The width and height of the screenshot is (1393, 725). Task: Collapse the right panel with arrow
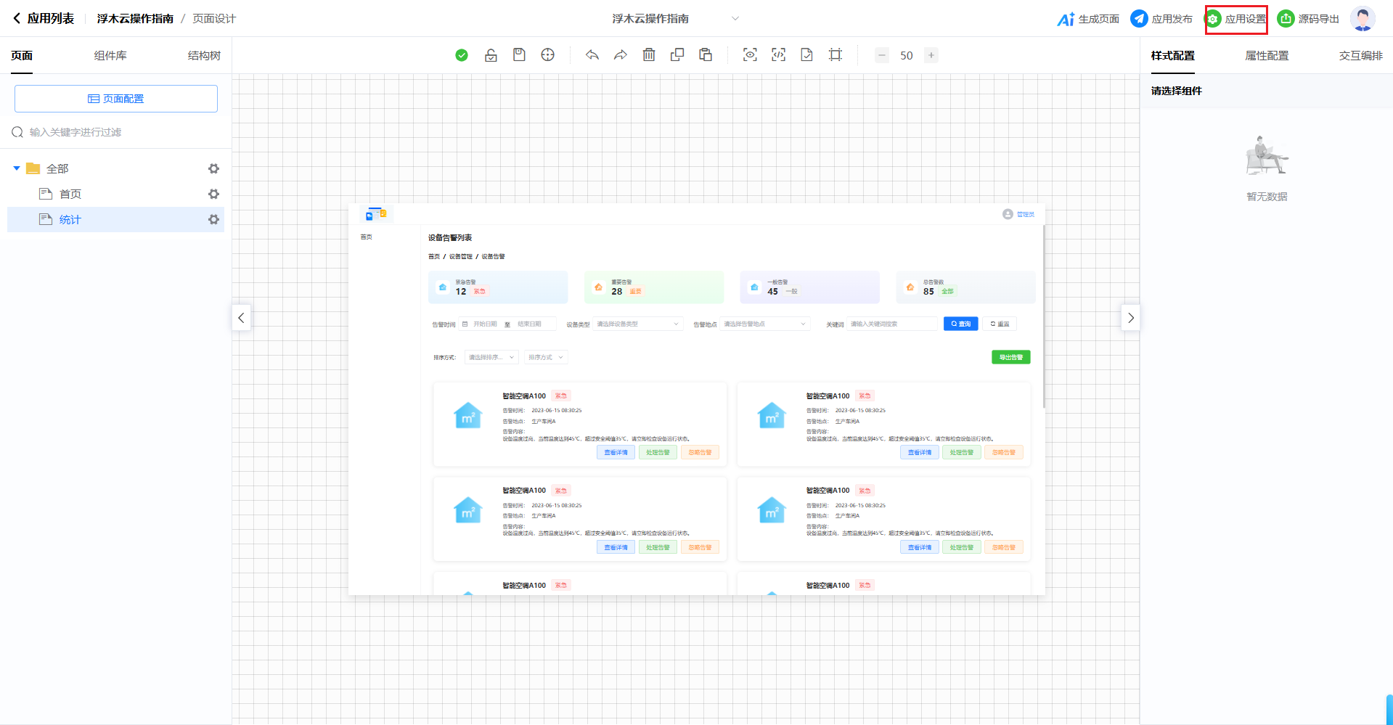pos(1130,318)
